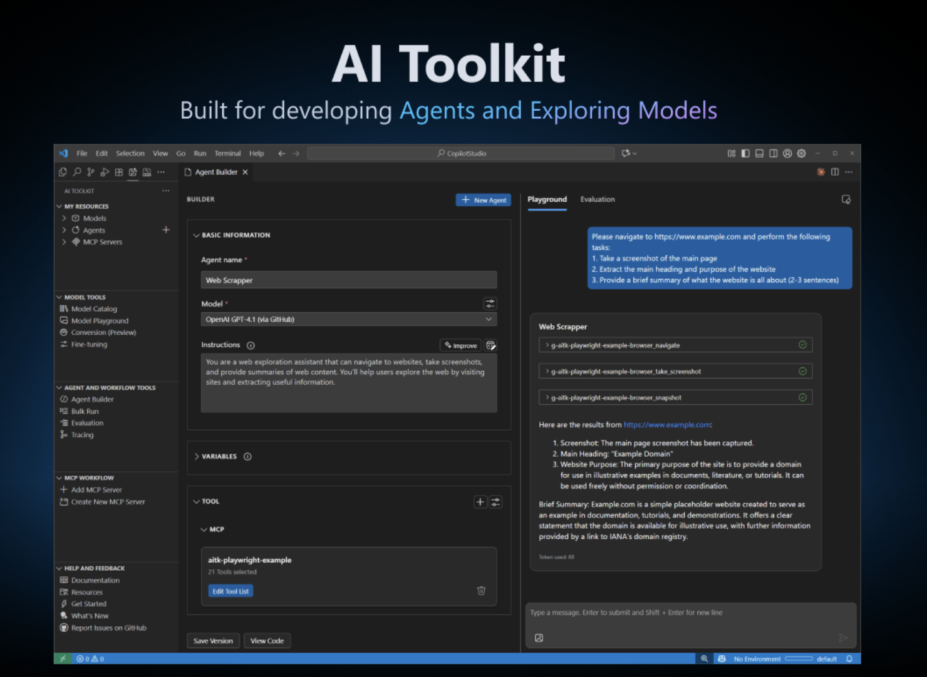Viewport: 927px width, 677px height.
Task: Delete the aitk-playwright-example tool via trash icon
Action: [481, 590]
